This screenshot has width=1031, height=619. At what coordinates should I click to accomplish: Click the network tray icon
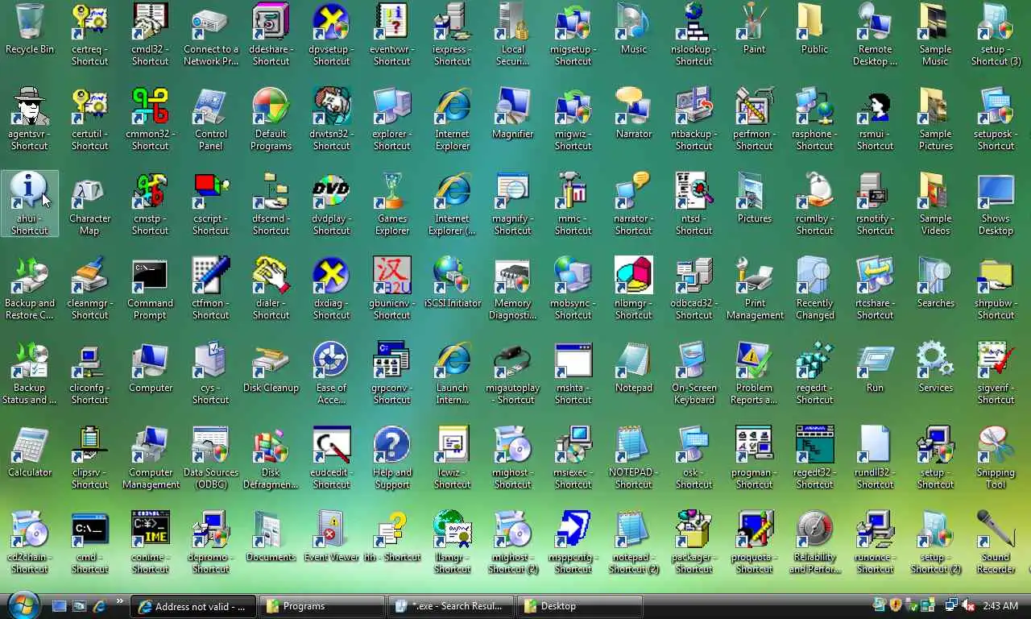[x=951, y=605]
